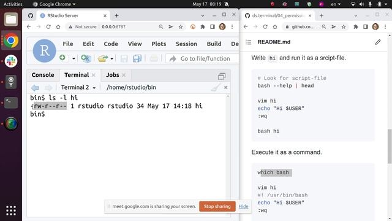Click Stop sharing button
The image size is (392, 221).
217,206
